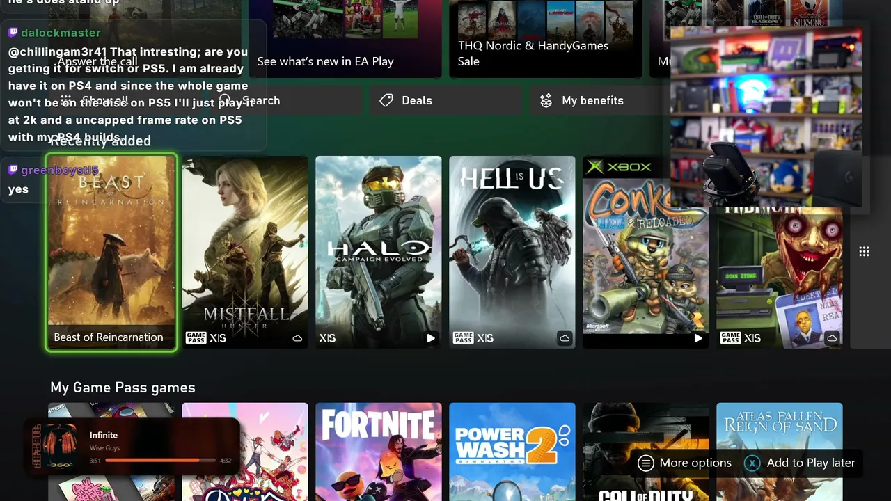This screenshot has width=891, height=501.
Task: Seek within the Infinite song progress bar
Action: [x=160, y=460]
